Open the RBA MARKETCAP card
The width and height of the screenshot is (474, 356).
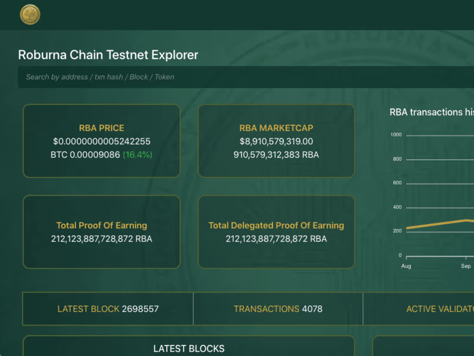pyautogui.click(x=276, y=141)
